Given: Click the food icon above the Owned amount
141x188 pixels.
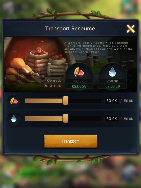Looking at the screenshot, I should coord(79,72).
